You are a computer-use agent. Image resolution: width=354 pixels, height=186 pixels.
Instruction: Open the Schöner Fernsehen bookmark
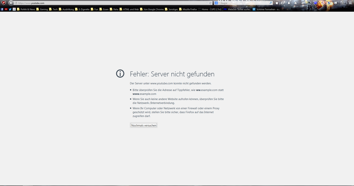pyautogui.click(x=266, y=9)
